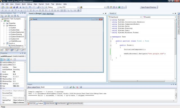180x108 pixels.
Task: Open a file with the folder icon
Action: tap(11, 7)
